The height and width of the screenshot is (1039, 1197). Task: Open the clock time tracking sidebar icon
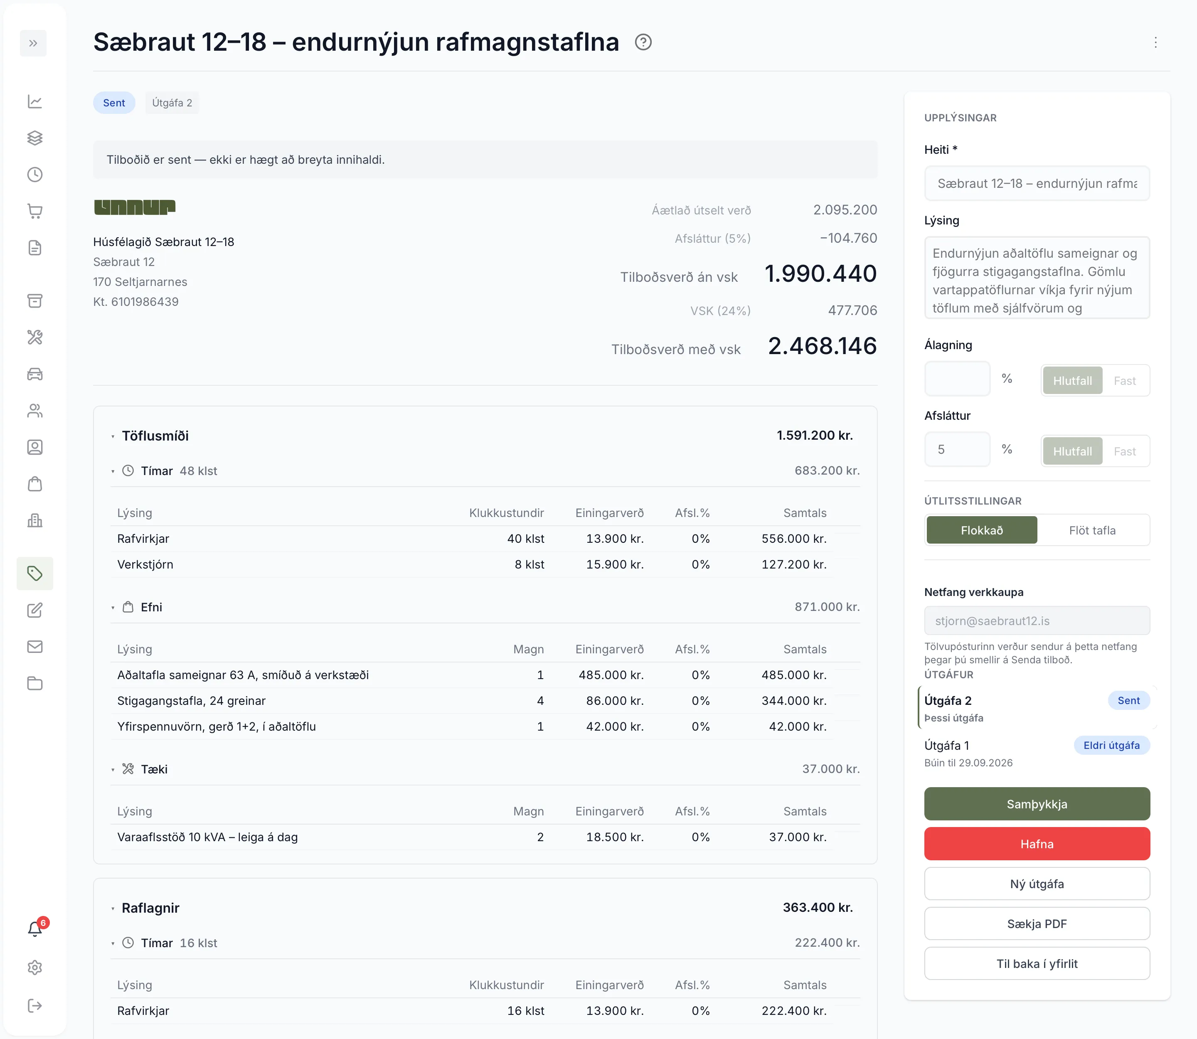35,175
